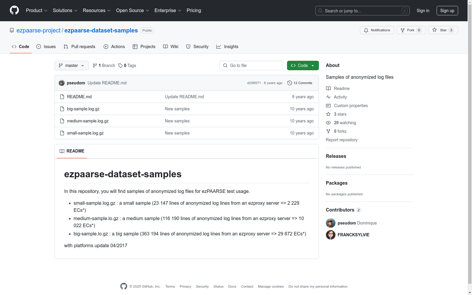This screenshot has height=295, width=472.
Task: Switch to the Pull requests tab
Action: pyautogui.click(x=79, y=47)
